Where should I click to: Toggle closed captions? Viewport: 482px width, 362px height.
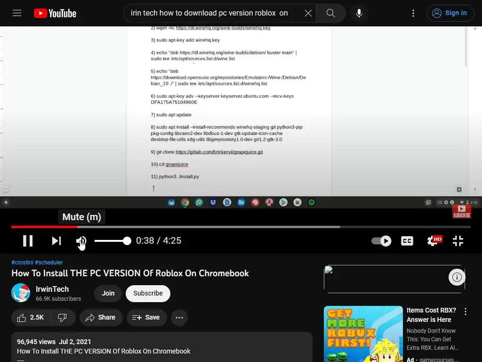(x=407, y=241)
